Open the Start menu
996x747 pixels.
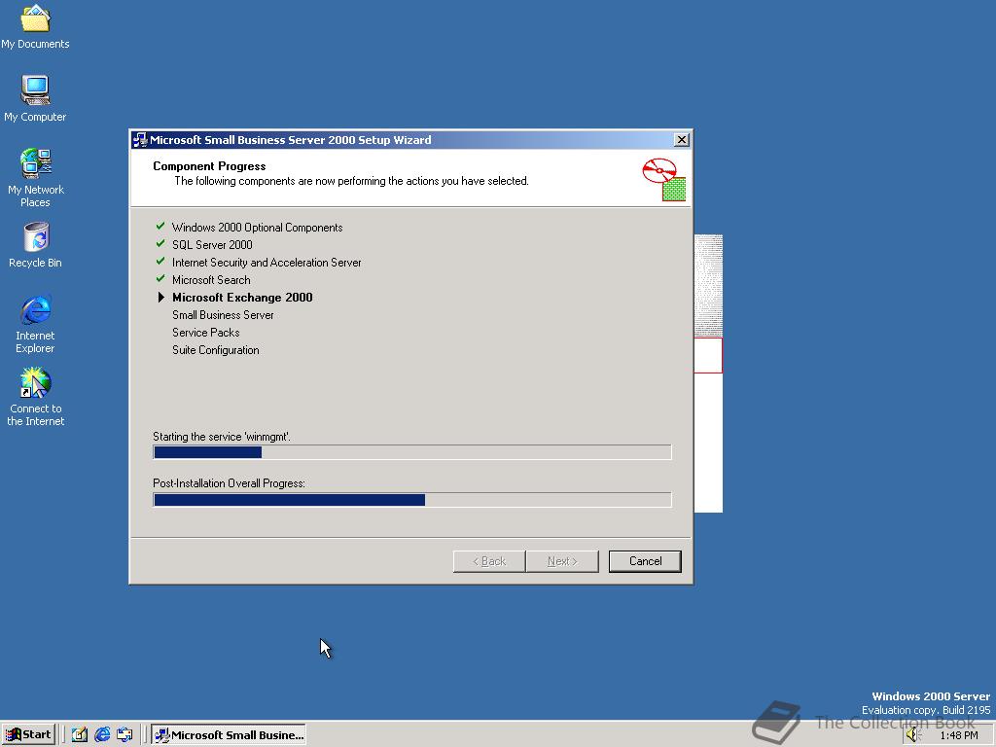(x=28, y=734)
